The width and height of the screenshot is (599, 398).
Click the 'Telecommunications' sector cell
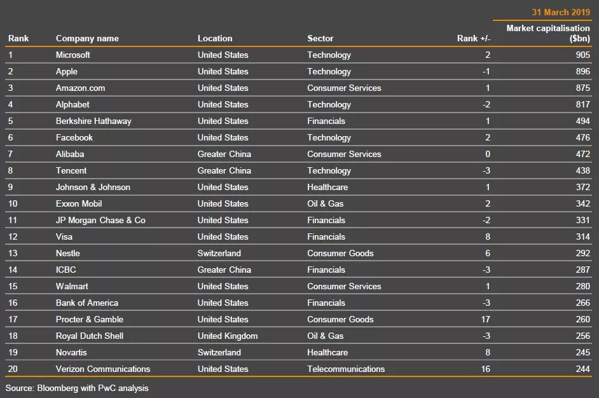point(346,369)
